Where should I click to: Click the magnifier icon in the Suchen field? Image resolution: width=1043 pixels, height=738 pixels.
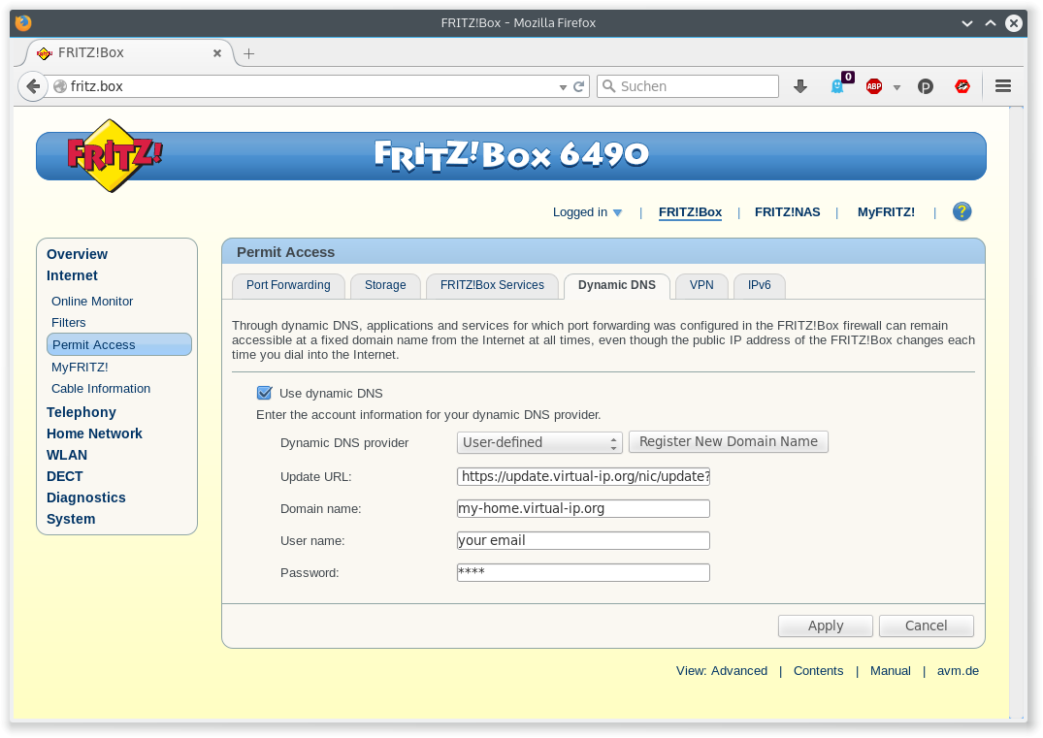(607, 86)
